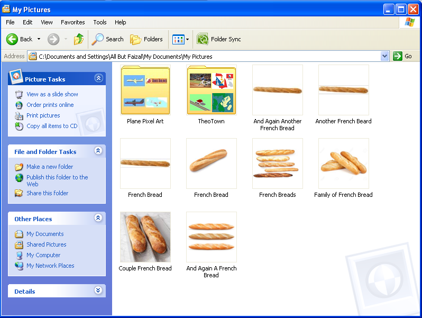Select the TheoTown folder thumbnail
Viewport: 422px width, 318px height.
212,90
